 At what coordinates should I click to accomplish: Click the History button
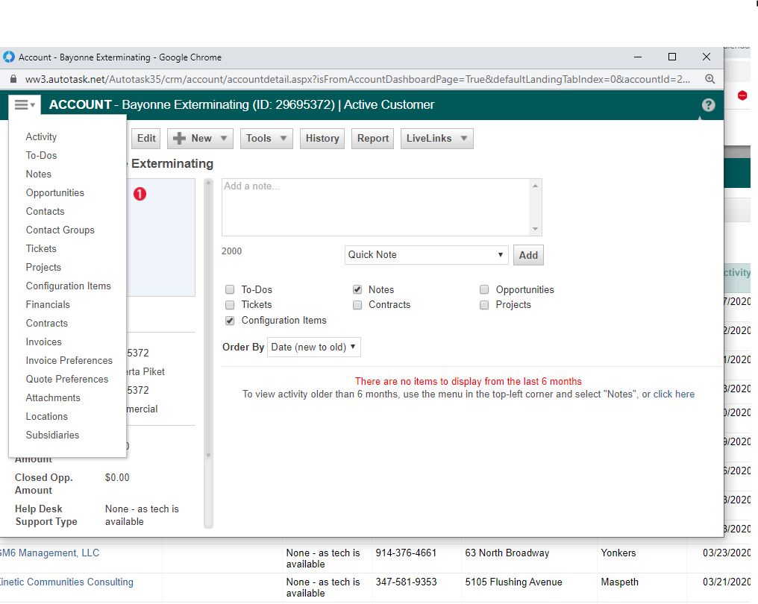(x=322, y=139)
